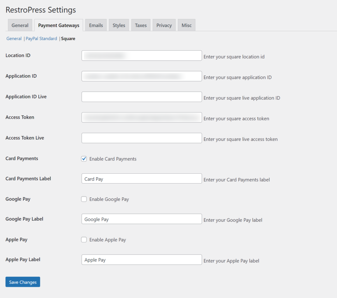
Task: Open the PayPal Standard sub-section link
Action: pyautogui.click(x=41, y=39)
